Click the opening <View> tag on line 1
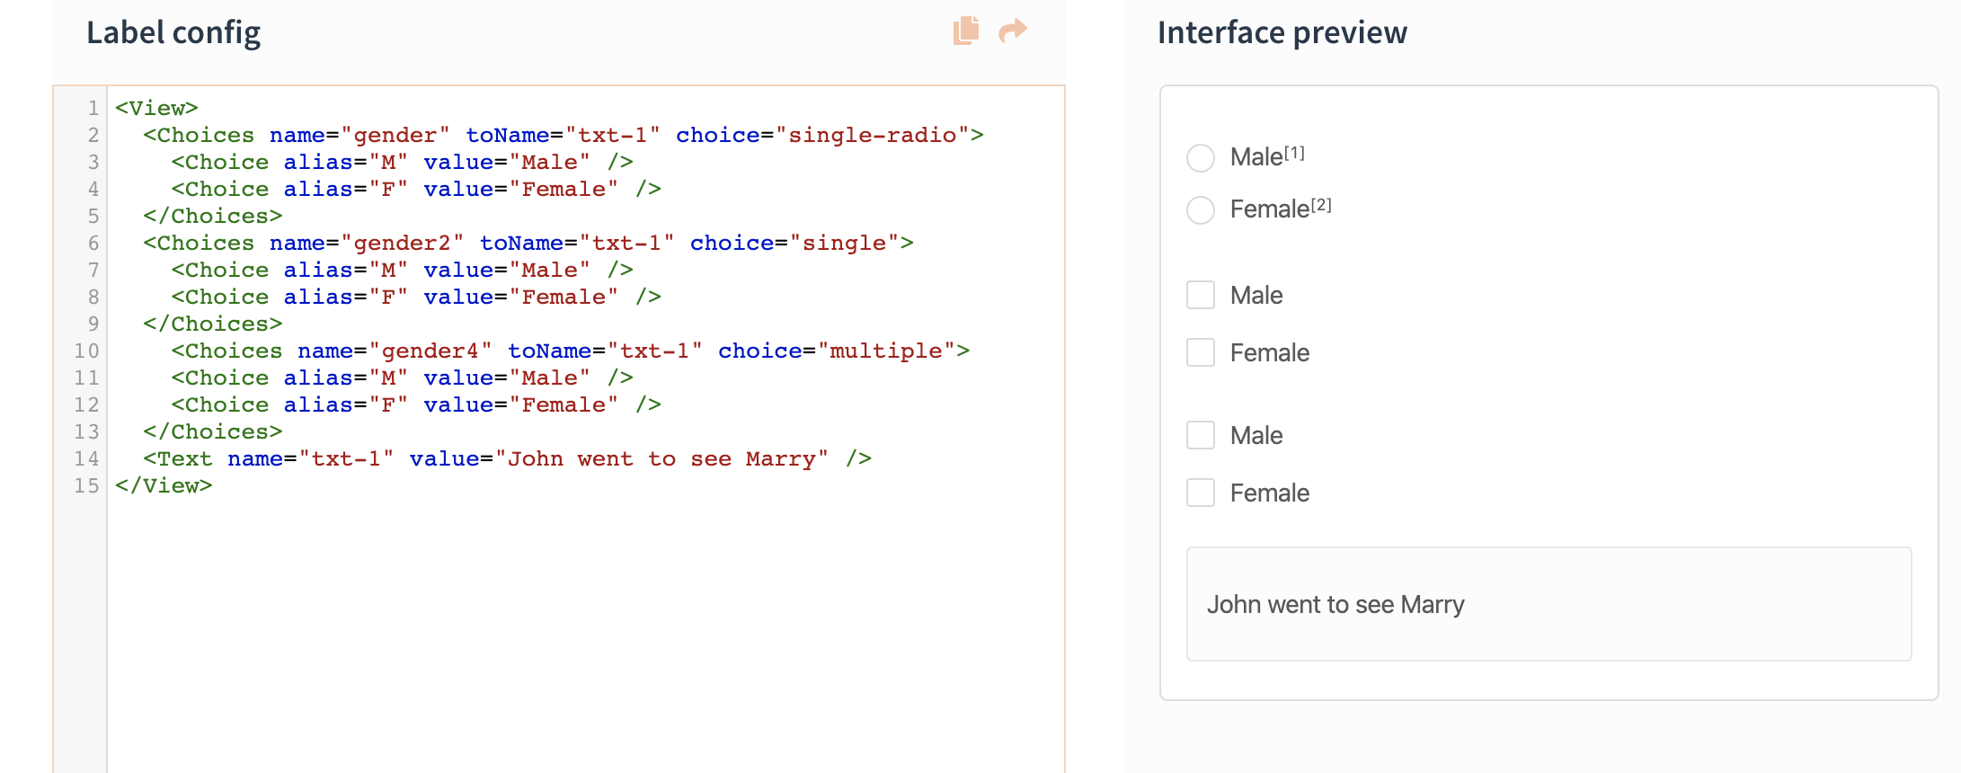This screenshot has width=1961, height=773. [156, 108]
